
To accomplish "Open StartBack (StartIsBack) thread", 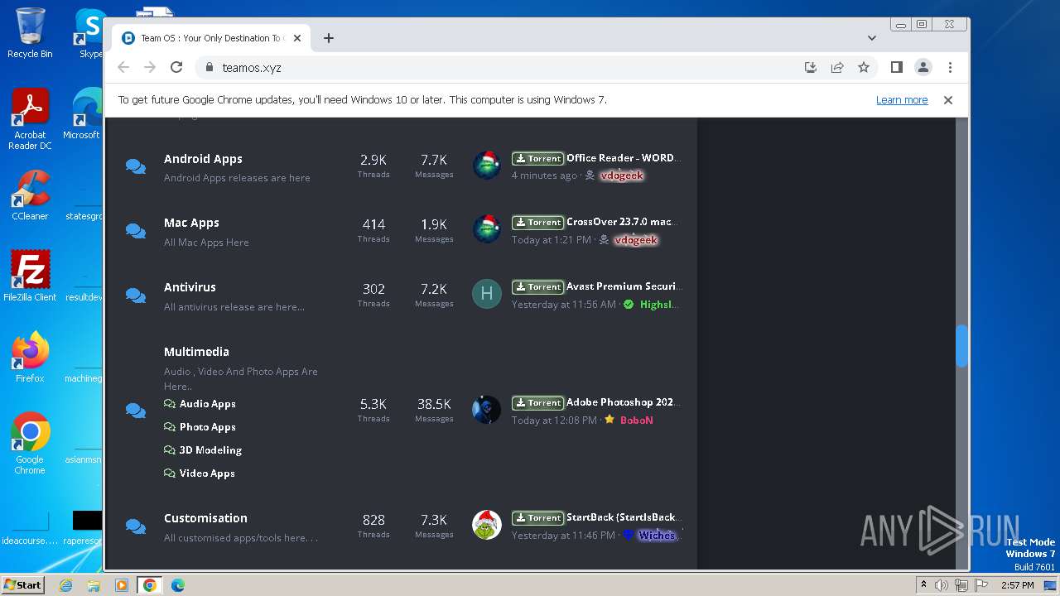I will pos(623,517).
